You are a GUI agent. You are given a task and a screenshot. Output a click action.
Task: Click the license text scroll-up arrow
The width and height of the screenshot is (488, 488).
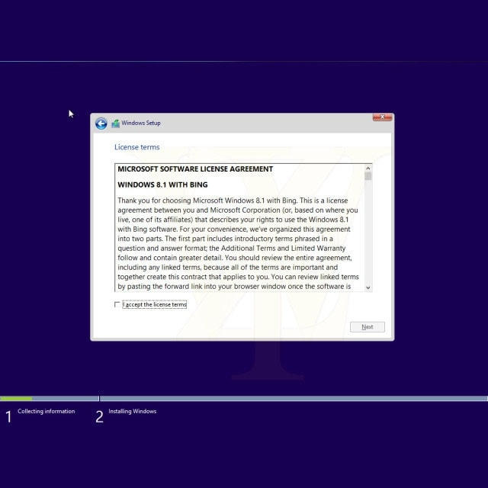point(368,169)
